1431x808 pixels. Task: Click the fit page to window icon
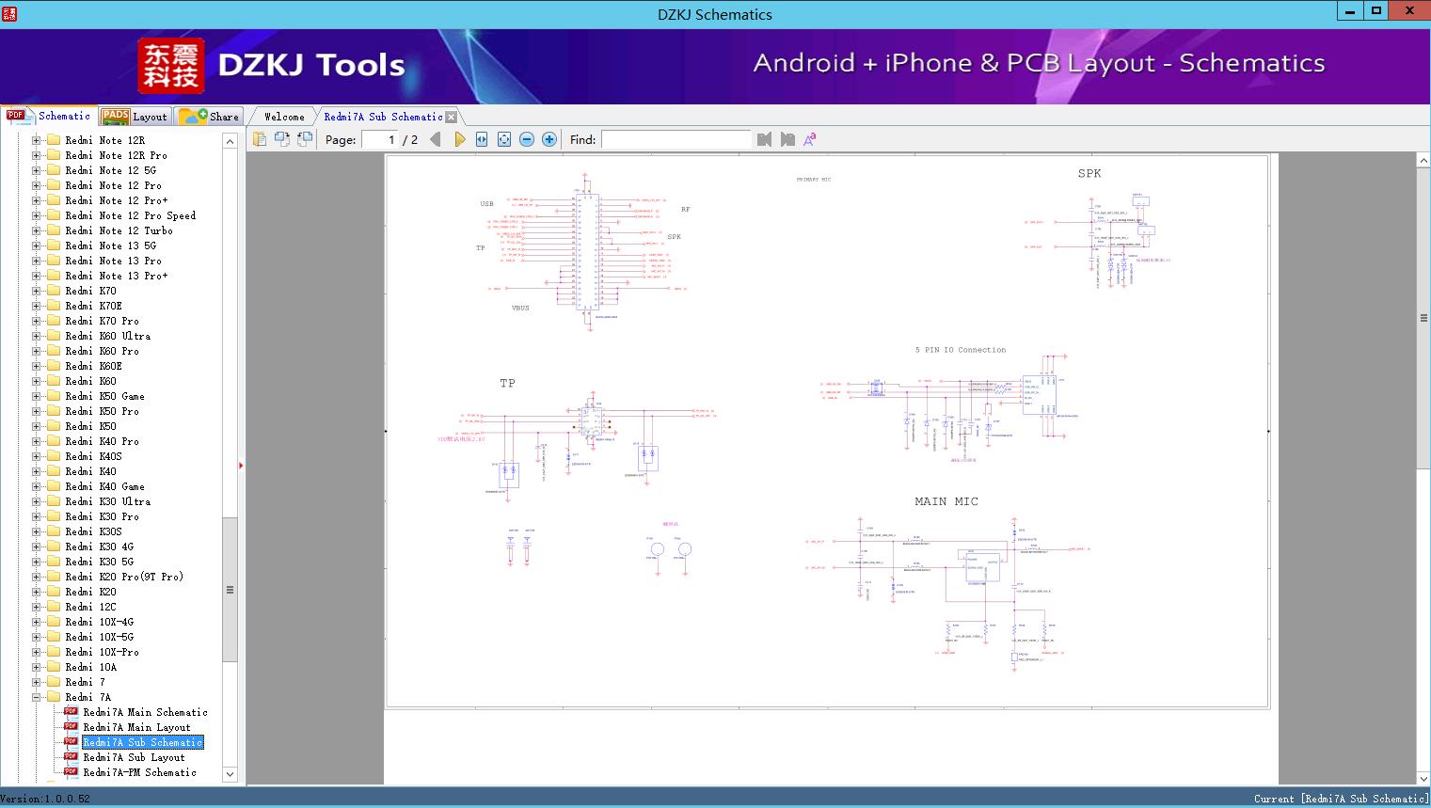point(503,138)
